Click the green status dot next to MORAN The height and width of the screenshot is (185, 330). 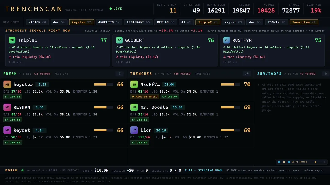coord(22,170)
